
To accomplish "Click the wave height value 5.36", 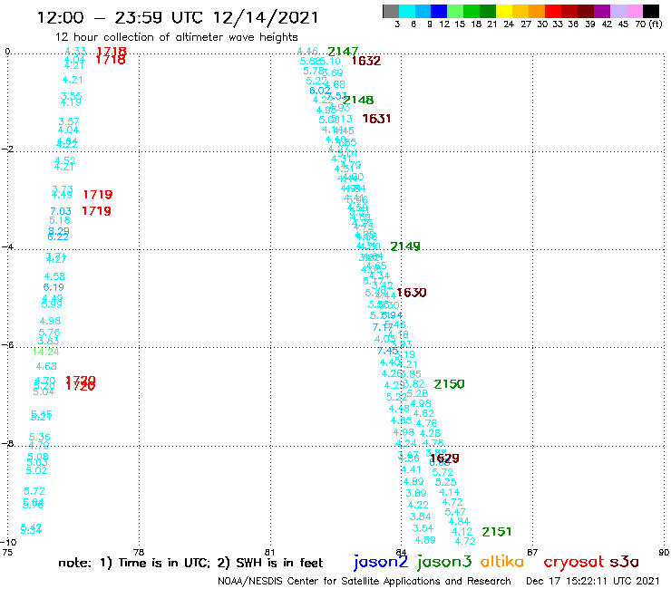I will pos(40,437).
